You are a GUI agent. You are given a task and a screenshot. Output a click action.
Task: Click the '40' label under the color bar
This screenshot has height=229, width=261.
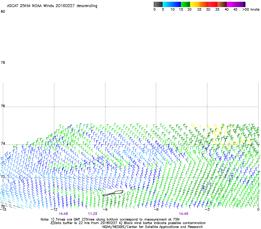(226, 10)
